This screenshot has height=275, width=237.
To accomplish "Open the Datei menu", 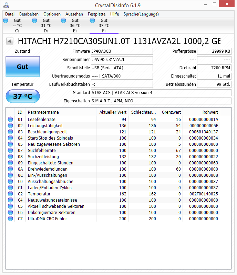I will [10, 14].
